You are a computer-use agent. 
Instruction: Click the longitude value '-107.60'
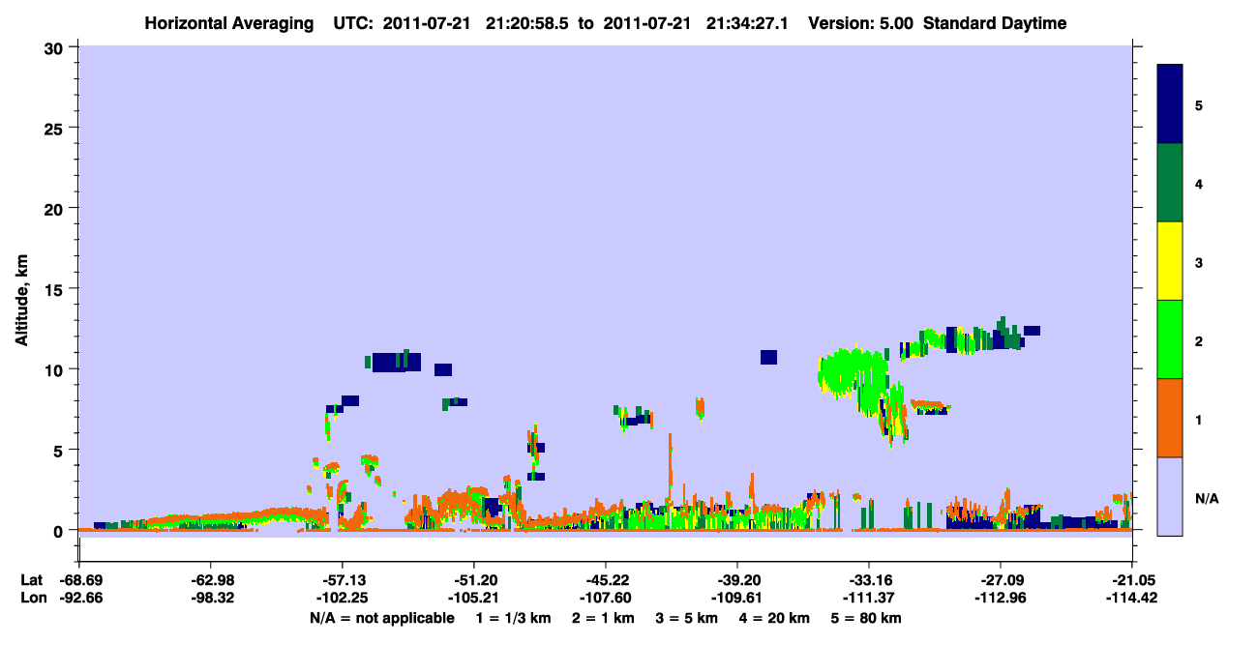pyautogui.click(x=605, y=598)
